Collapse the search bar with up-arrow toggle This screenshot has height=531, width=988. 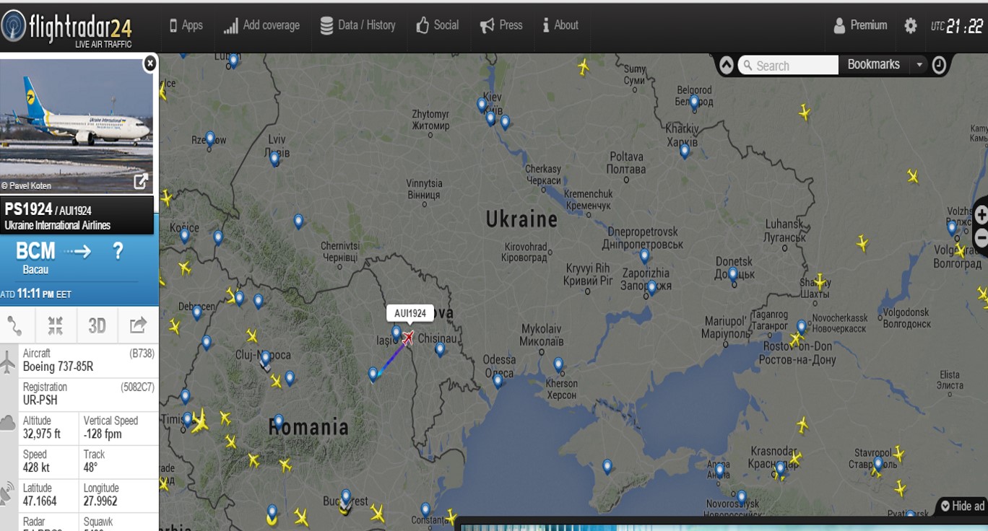[727, 65]
